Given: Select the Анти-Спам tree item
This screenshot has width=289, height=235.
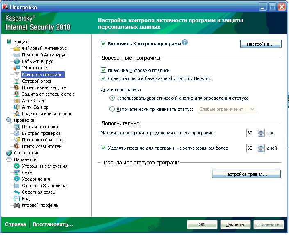Looking at the screenshot, I should click(x=33, y=101).
